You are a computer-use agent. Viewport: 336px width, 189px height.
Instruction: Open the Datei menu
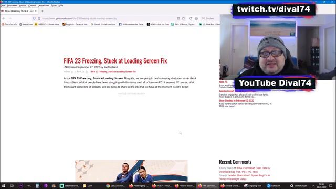tap(3, 5)
